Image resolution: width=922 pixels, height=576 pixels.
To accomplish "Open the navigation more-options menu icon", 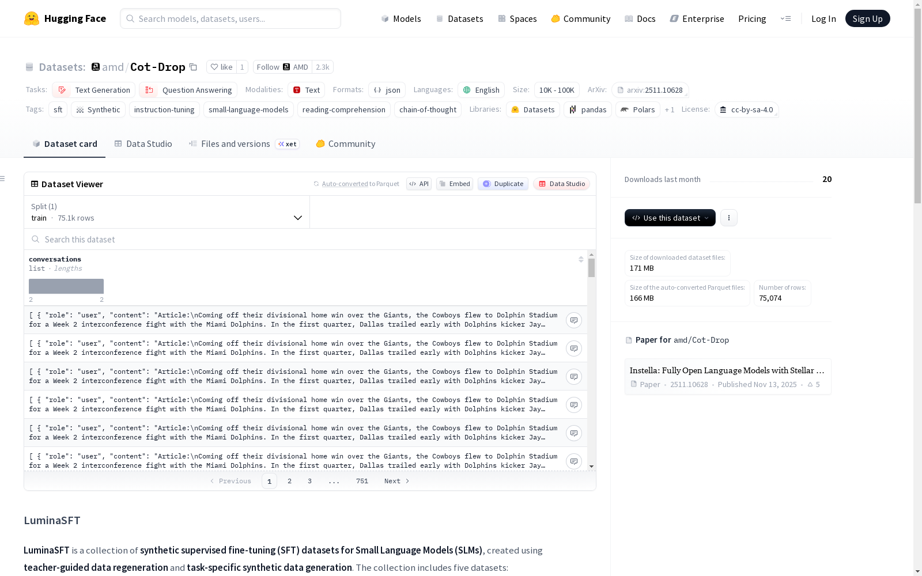I will click(785, 18).
